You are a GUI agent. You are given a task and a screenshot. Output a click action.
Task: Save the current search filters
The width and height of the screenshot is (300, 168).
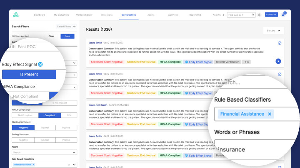67,36
